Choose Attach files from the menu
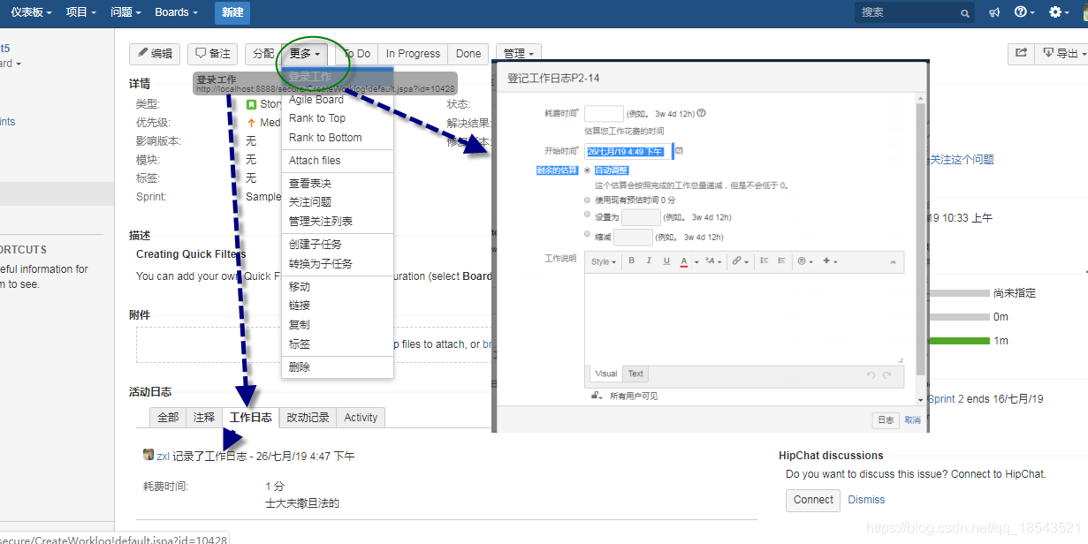The image size is (1088, 544). click(337, 161)
